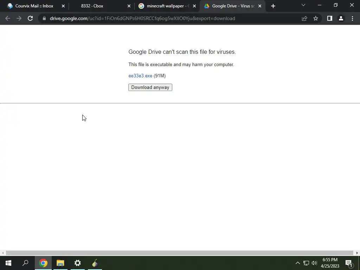Open the Chrome profile menu
The width and height of the screenshot is (360, 270).
pyautogui.click(x=341, y=18)
